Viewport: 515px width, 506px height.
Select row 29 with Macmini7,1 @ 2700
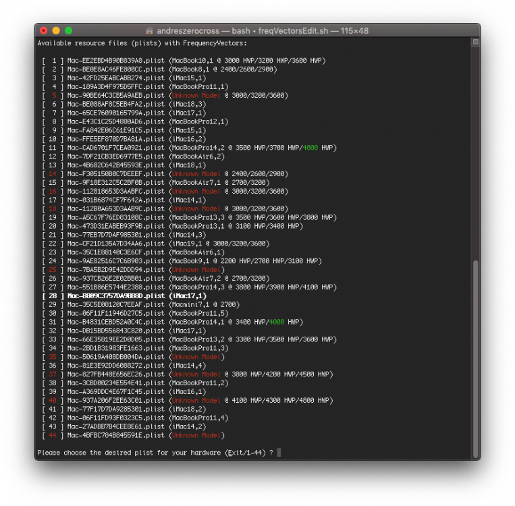pyautogui.click(x=141, y=304)
